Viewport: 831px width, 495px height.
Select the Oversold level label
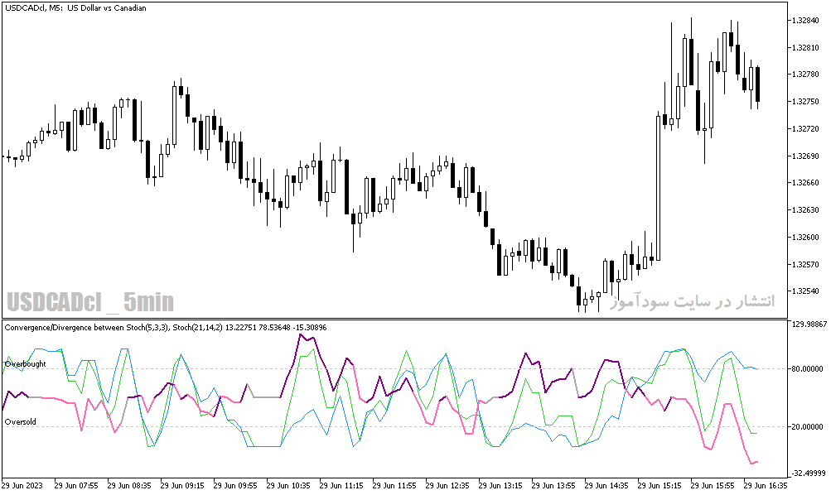pos(21,422)
